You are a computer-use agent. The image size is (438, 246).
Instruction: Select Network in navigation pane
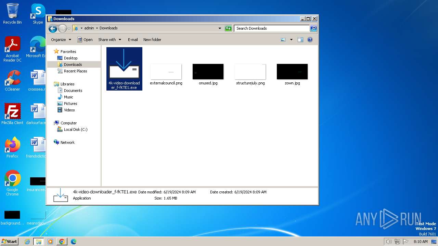[x=67, y=142]
